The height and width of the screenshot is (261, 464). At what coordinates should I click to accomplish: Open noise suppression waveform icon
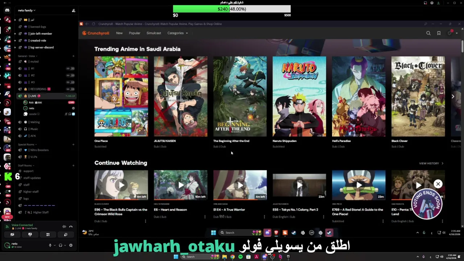pyautogui.click(x=64, y=227)
